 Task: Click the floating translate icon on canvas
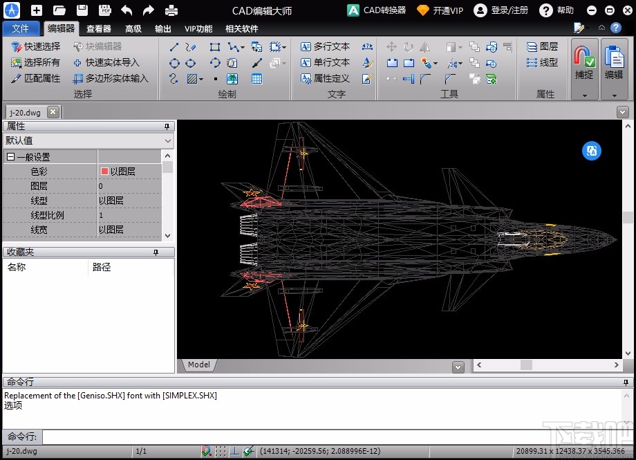(592, 151)
